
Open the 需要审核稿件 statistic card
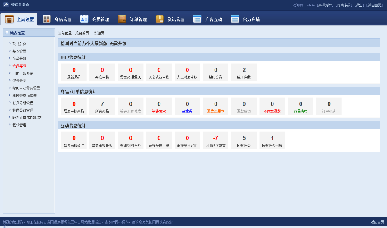(x=74, y=140)
